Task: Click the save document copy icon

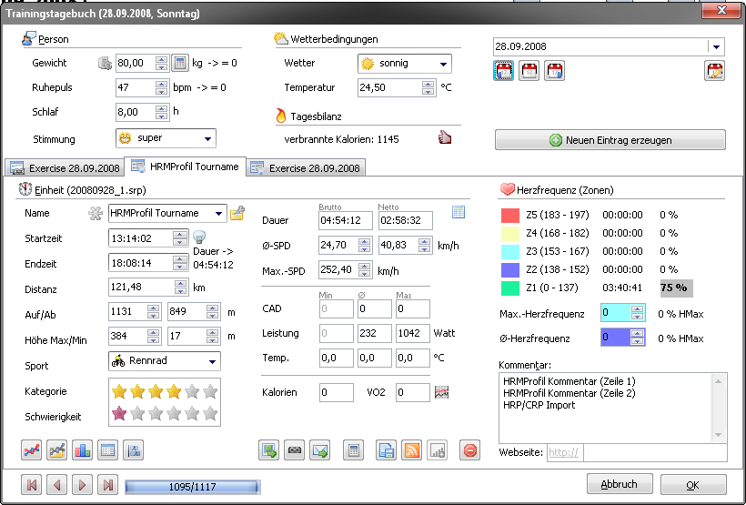Action: point(386,450)
